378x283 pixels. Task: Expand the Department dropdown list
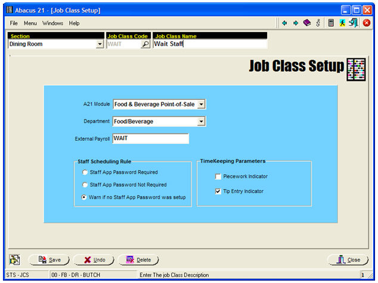click(x=201, y=121)
